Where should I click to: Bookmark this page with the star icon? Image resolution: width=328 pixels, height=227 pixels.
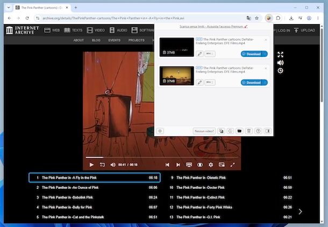pos(256,18)
